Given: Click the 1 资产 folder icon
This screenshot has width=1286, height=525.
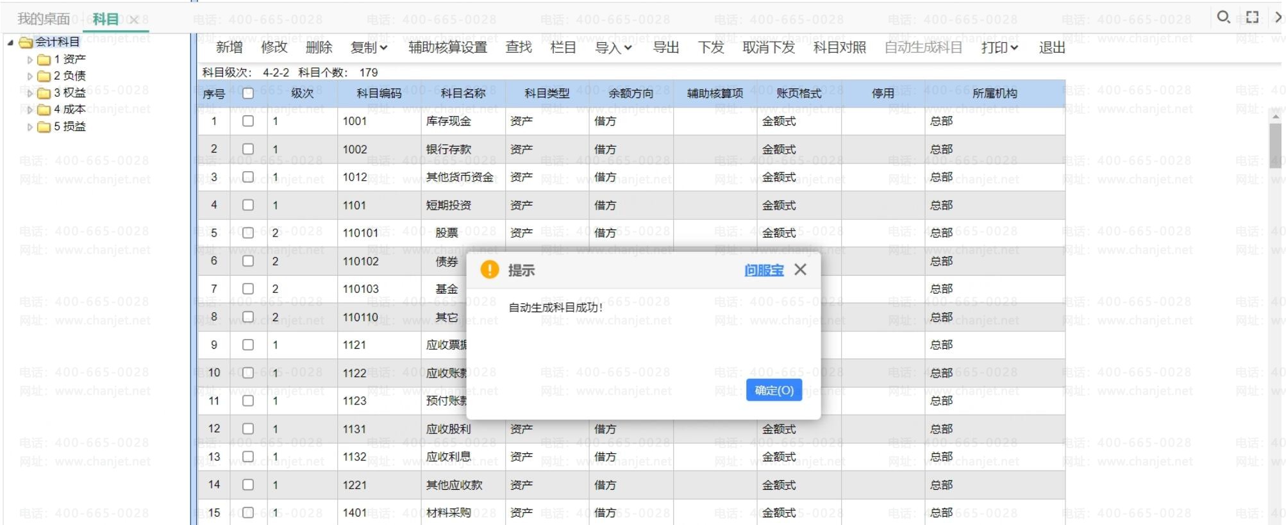Looking at the screenshot, I should [x=44, y=60].
